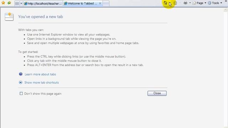Close the Welcome to Tabbed tab
228x128 pixels.
tap(100, 3)
